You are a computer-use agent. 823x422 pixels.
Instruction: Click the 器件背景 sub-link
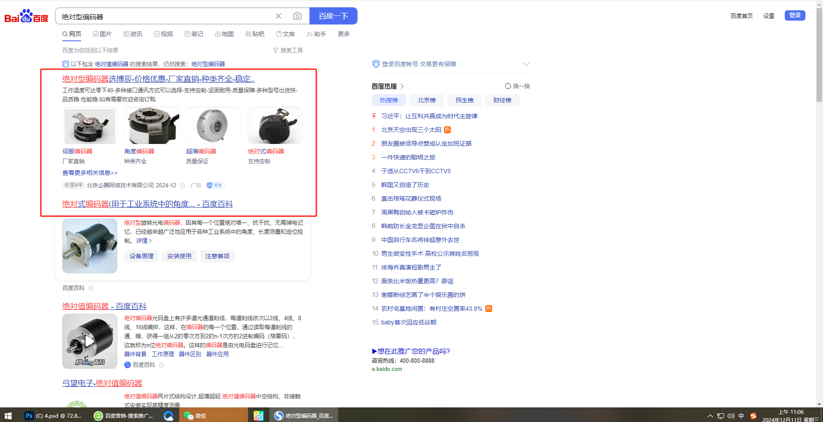pyautogui.click(x=135, y=354)
